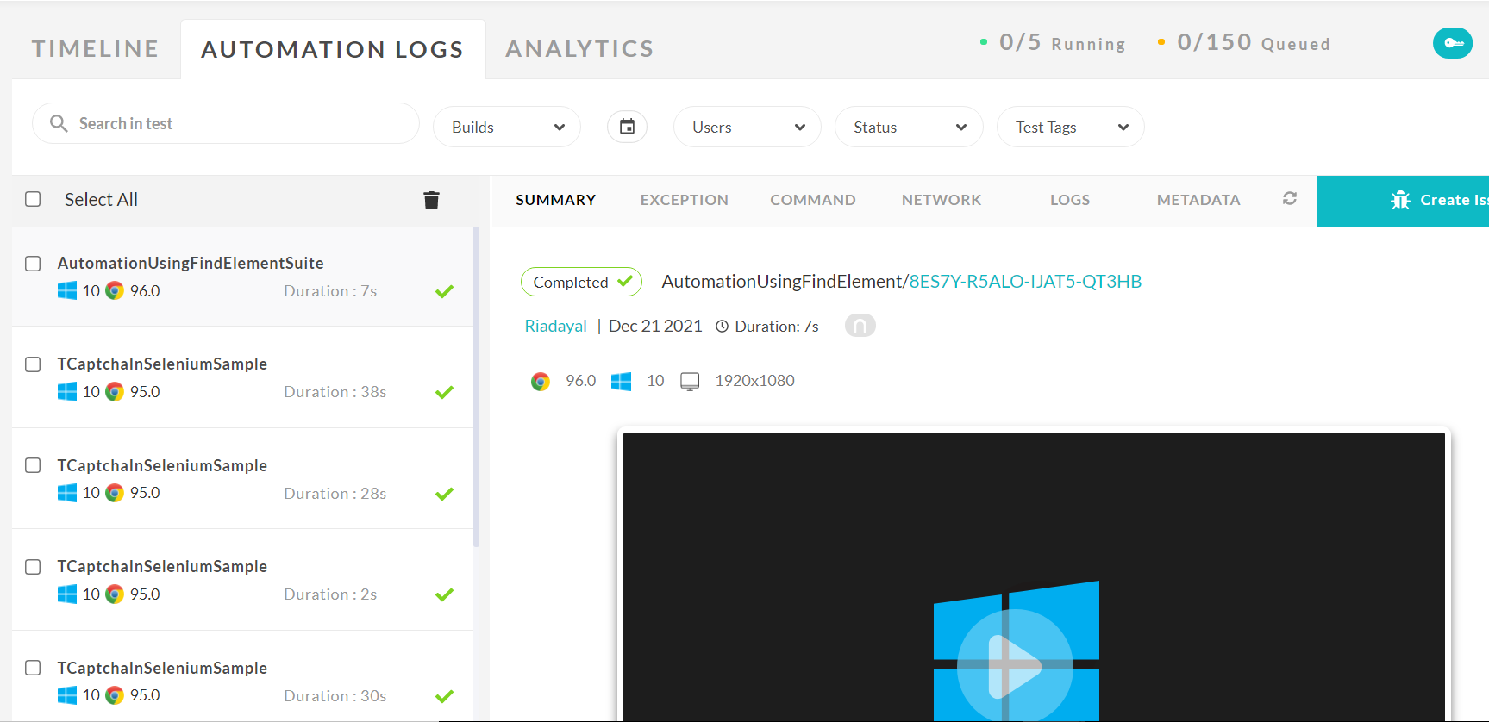
Task: Click the Search in test field
Action: tap(226, 123)
